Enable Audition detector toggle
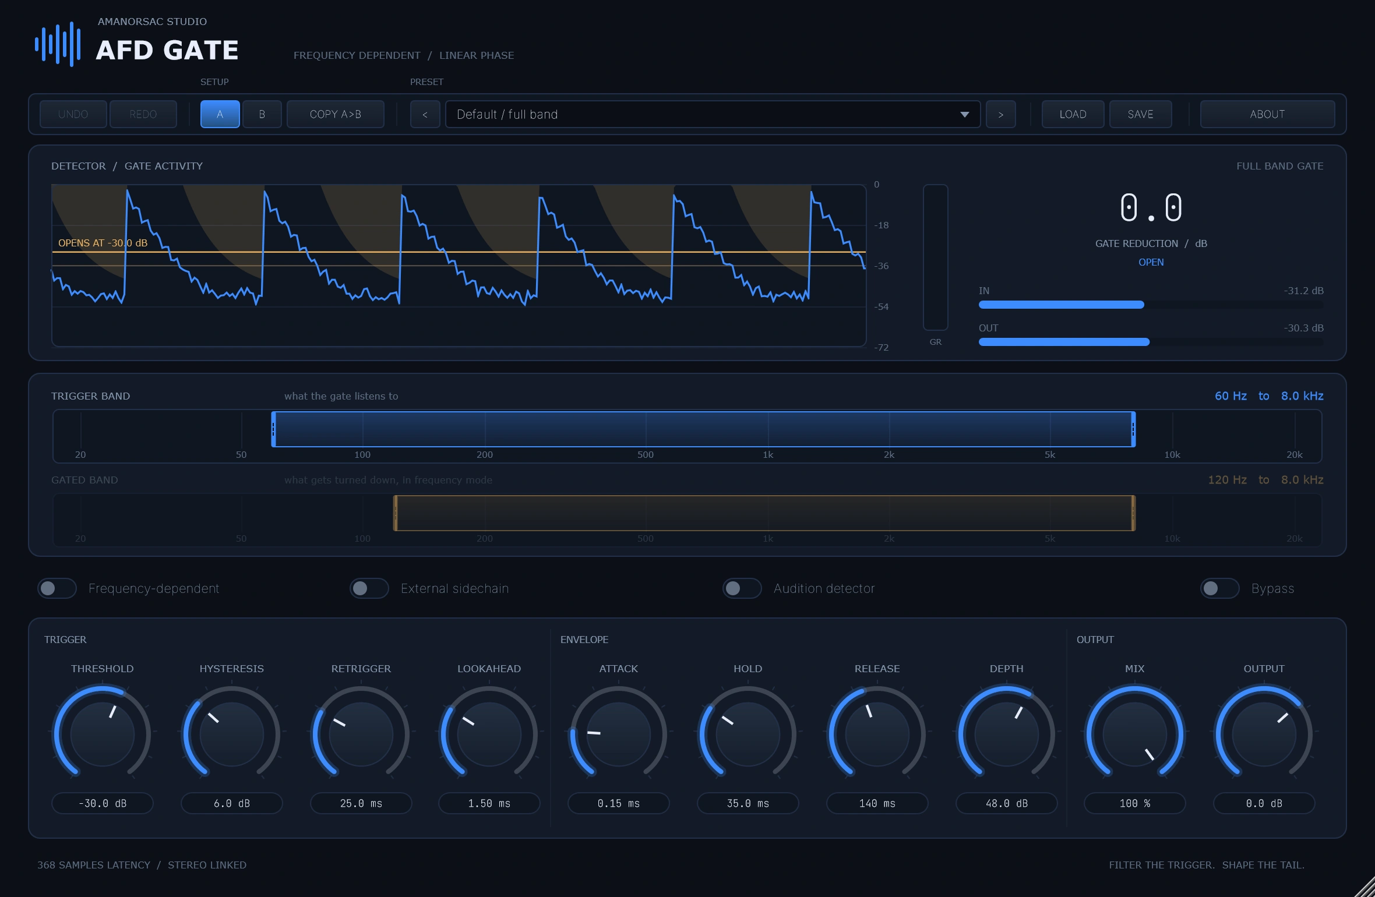This screenshot has width=1375, height=897. pos(742,588)
